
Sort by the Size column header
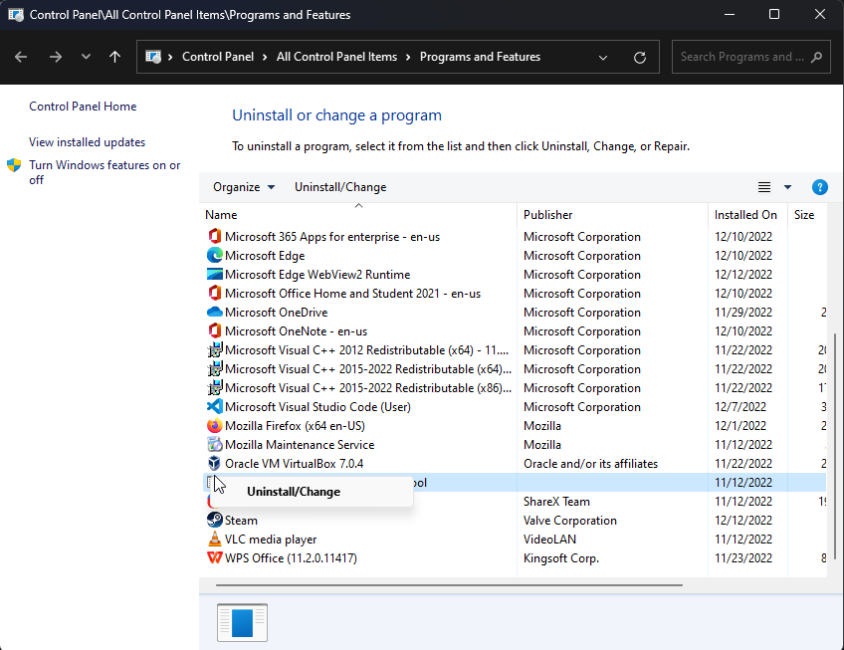(807, 214)
